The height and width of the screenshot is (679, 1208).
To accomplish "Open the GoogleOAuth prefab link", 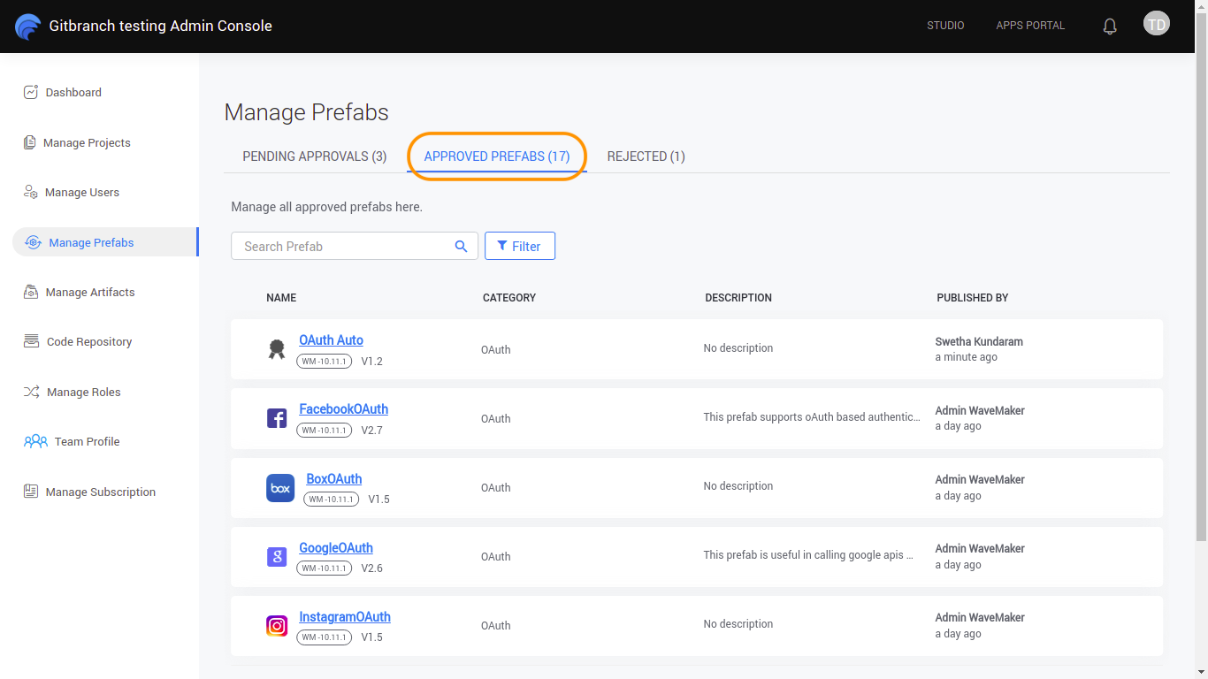I will (x=336, y=548).
